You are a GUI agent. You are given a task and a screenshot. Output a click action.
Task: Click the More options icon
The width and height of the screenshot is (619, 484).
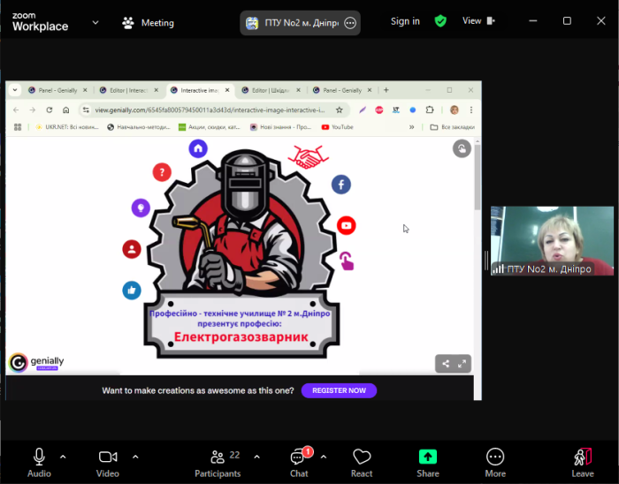coord(495,457)
